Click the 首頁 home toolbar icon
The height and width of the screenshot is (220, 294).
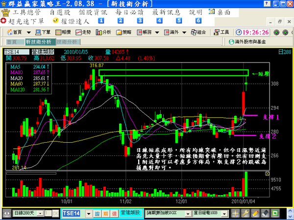(x=14, y=32)
